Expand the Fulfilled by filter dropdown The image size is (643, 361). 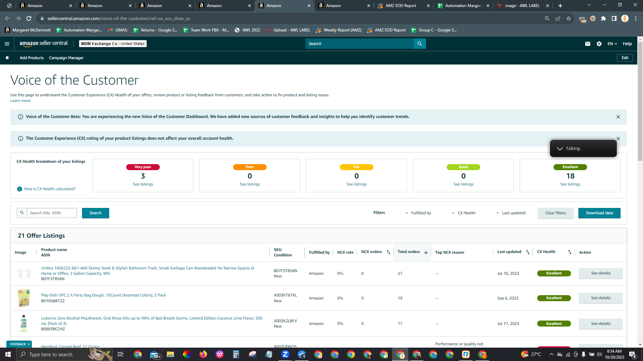[418, 213]
